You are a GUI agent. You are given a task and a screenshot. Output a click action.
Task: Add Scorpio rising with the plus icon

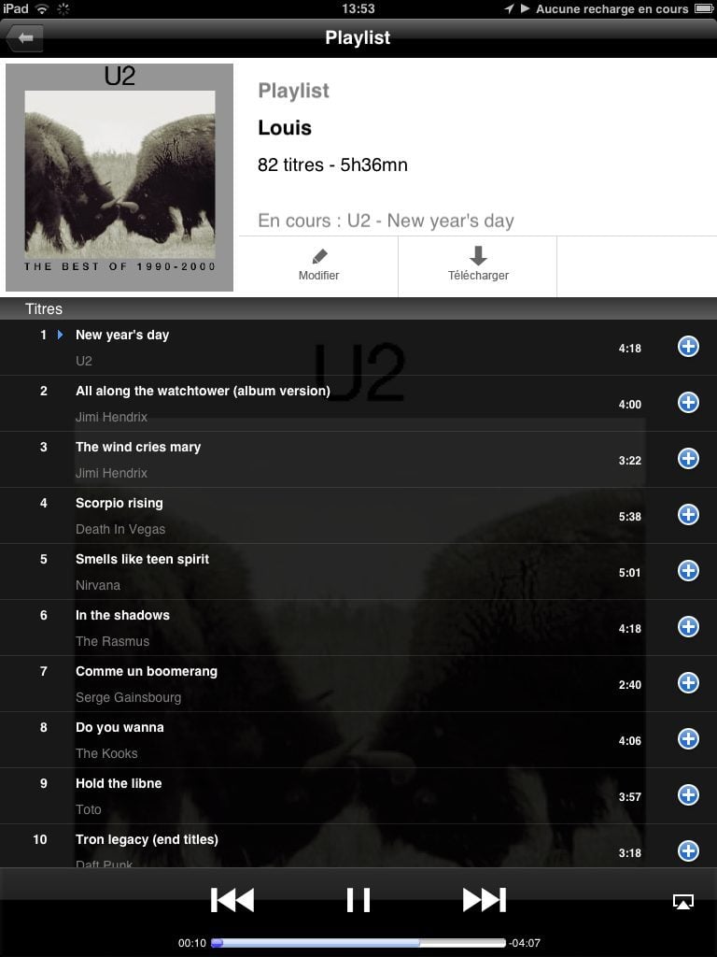tap(688, 515)
